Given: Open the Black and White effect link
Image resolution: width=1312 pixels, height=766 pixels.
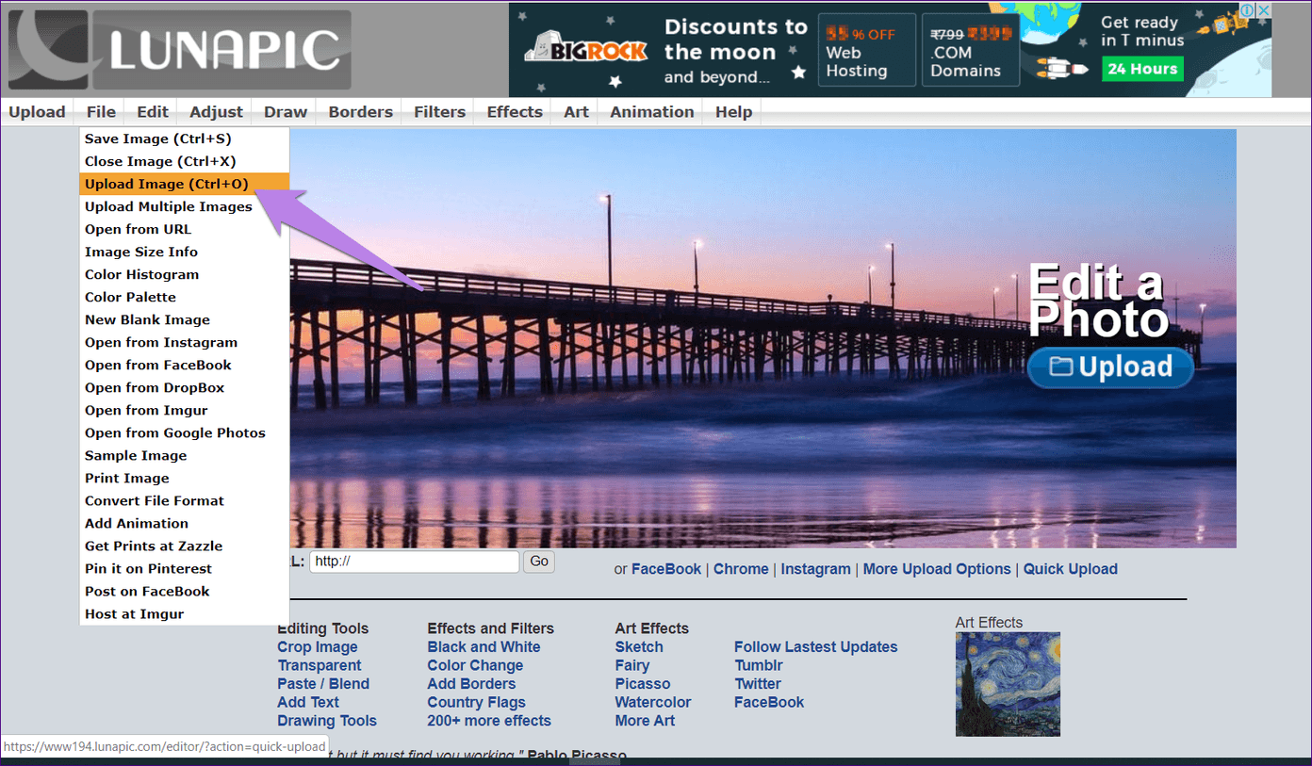Looking at the screenshot, I should tap(484, 647).
